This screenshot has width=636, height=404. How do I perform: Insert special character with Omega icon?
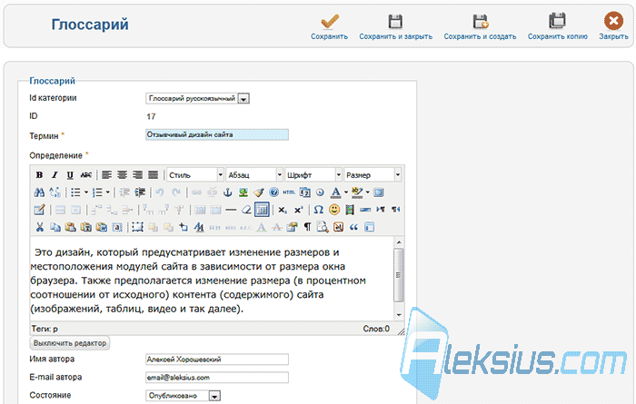(318, 210)
